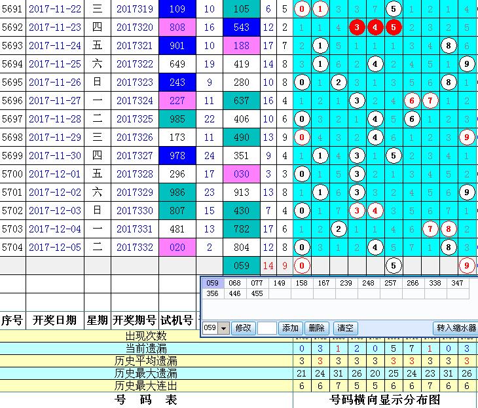
Task: Open the 059 combo box dropdown arrow
Action: coord(225,328)
